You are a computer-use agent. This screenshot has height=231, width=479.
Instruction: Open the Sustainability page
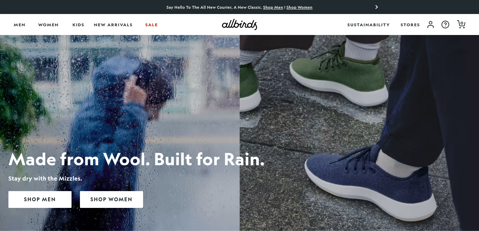(369, 25)
